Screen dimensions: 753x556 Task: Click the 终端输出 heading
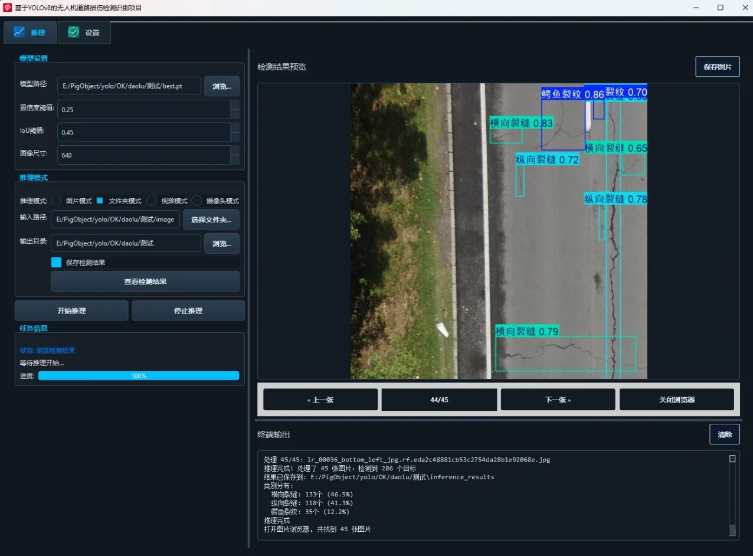point(274,434)
